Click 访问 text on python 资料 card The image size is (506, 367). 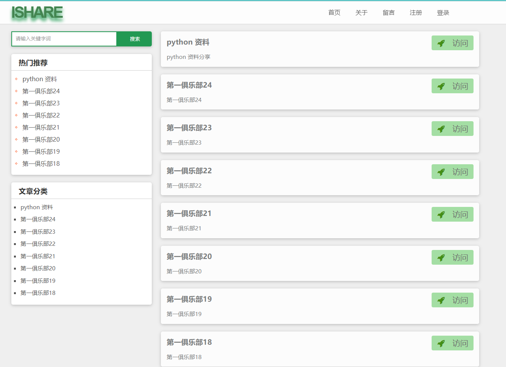pyautogui.click(x=460, y=43)
